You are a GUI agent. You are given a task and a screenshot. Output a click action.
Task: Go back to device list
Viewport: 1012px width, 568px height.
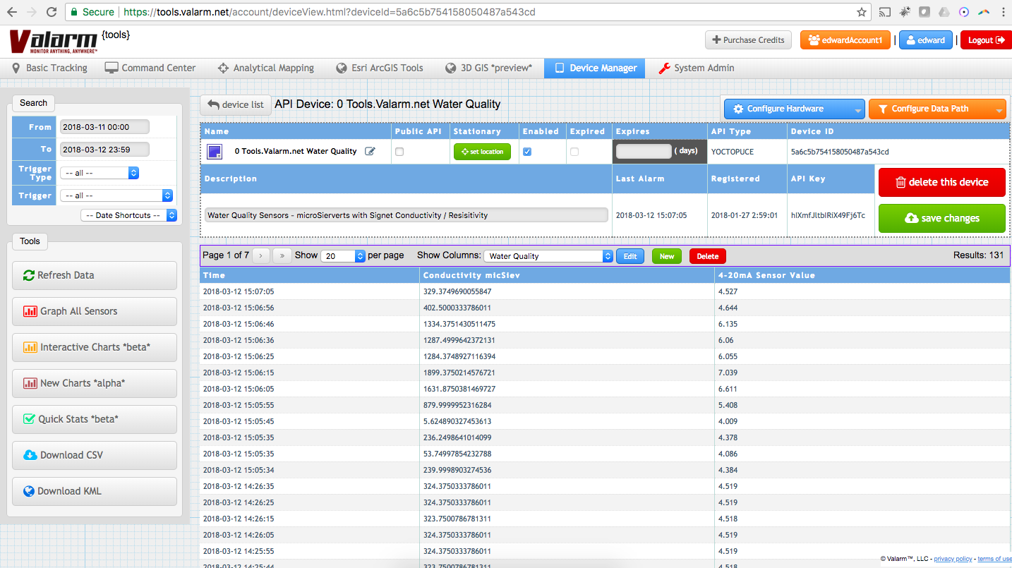tap(236, 104)
